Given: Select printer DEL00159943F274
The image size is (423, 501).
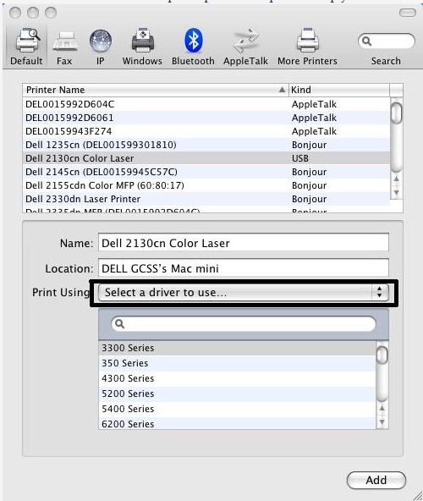Looking at the screenshot, I should [x=206, y=131].
